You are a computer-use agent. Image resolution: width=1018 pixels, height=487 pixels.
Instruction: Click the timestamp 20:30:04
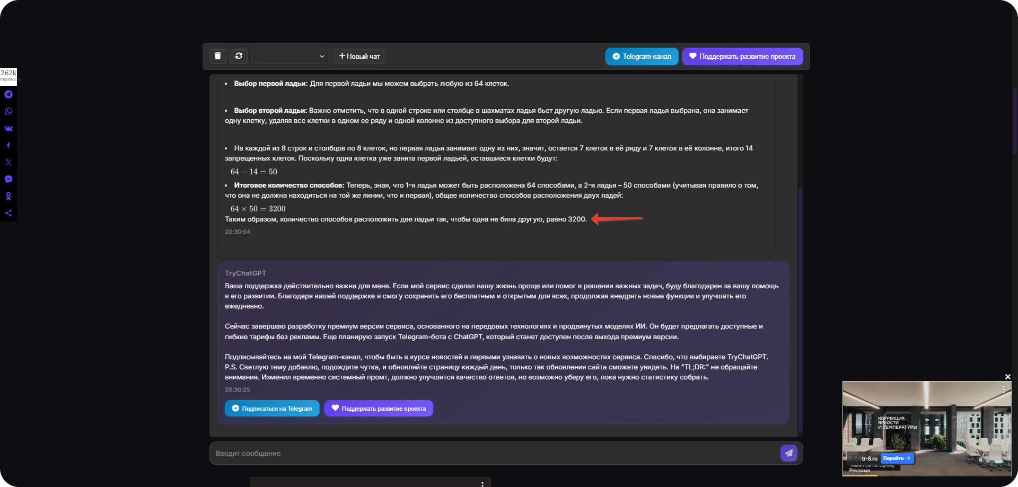[238, 232]
